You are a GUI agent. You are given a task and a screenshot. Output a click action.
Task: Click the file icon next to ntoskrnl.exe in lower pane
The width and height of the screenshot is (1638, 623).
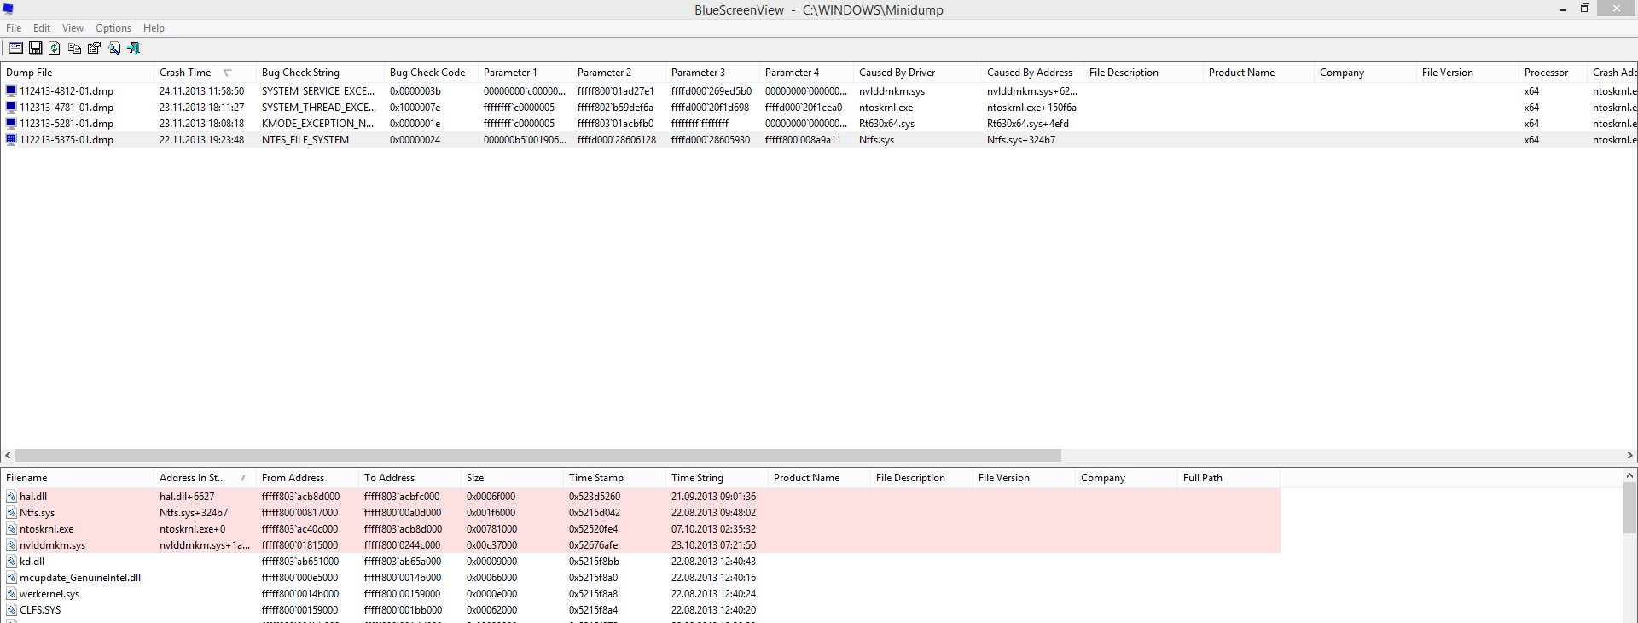coord(11,528)
